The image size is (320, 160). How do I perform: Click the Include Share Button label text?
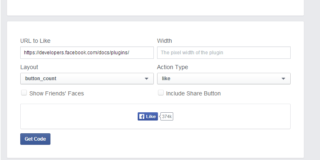[x=193, y=93]
